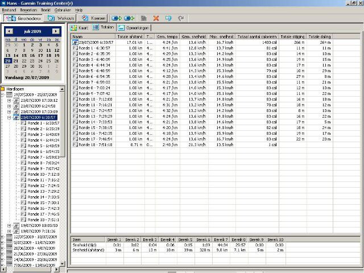Collapse the 20/07/2009 6:30:57 activity node

click(9, 117)
